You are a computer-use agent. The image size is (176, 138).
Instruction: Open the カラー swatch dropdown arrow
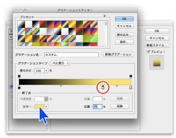[x=46, y=106]
